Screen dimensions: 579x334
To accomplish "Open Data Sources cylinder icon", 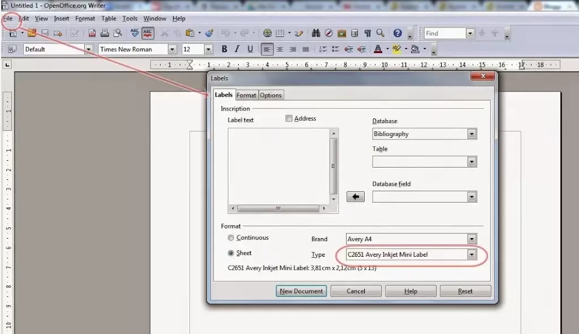I will click(355, 33).
